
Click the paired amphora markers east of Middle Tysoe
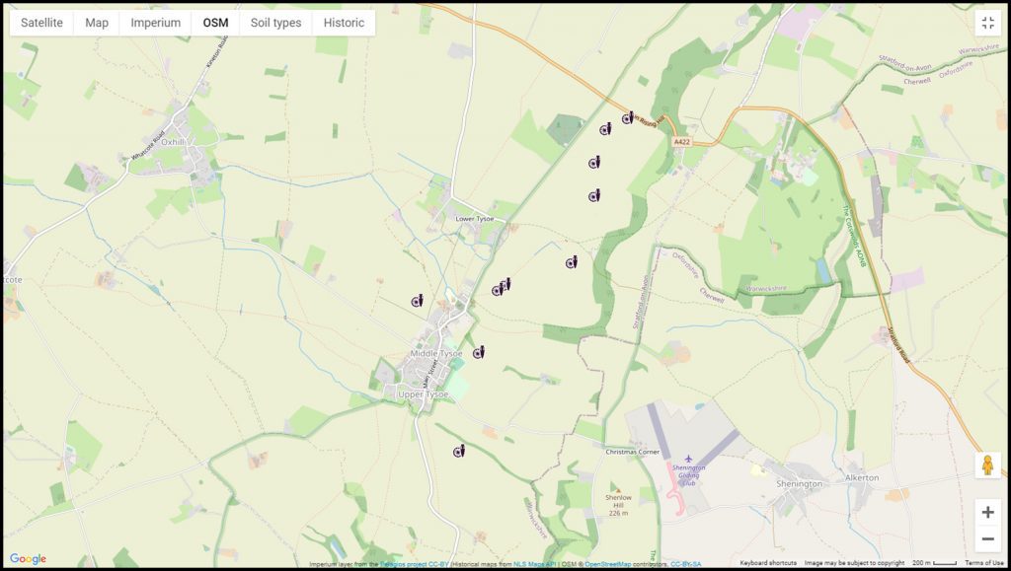pyautogui.click(x=502, y=288)
